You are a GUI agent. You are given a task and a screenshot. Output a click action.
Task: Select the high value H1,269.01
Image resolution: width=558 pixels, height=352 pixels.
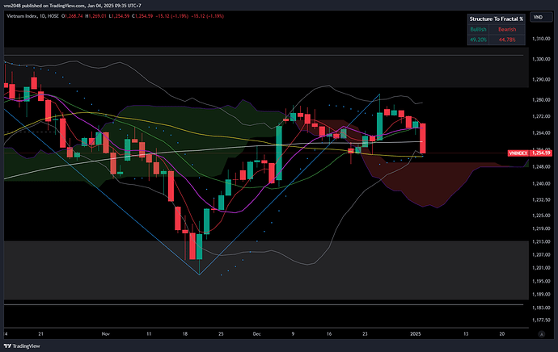point(95,16)
